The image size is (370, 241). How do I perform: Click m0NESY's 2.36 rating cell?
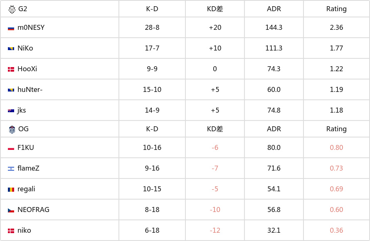(x=336, y=28)
